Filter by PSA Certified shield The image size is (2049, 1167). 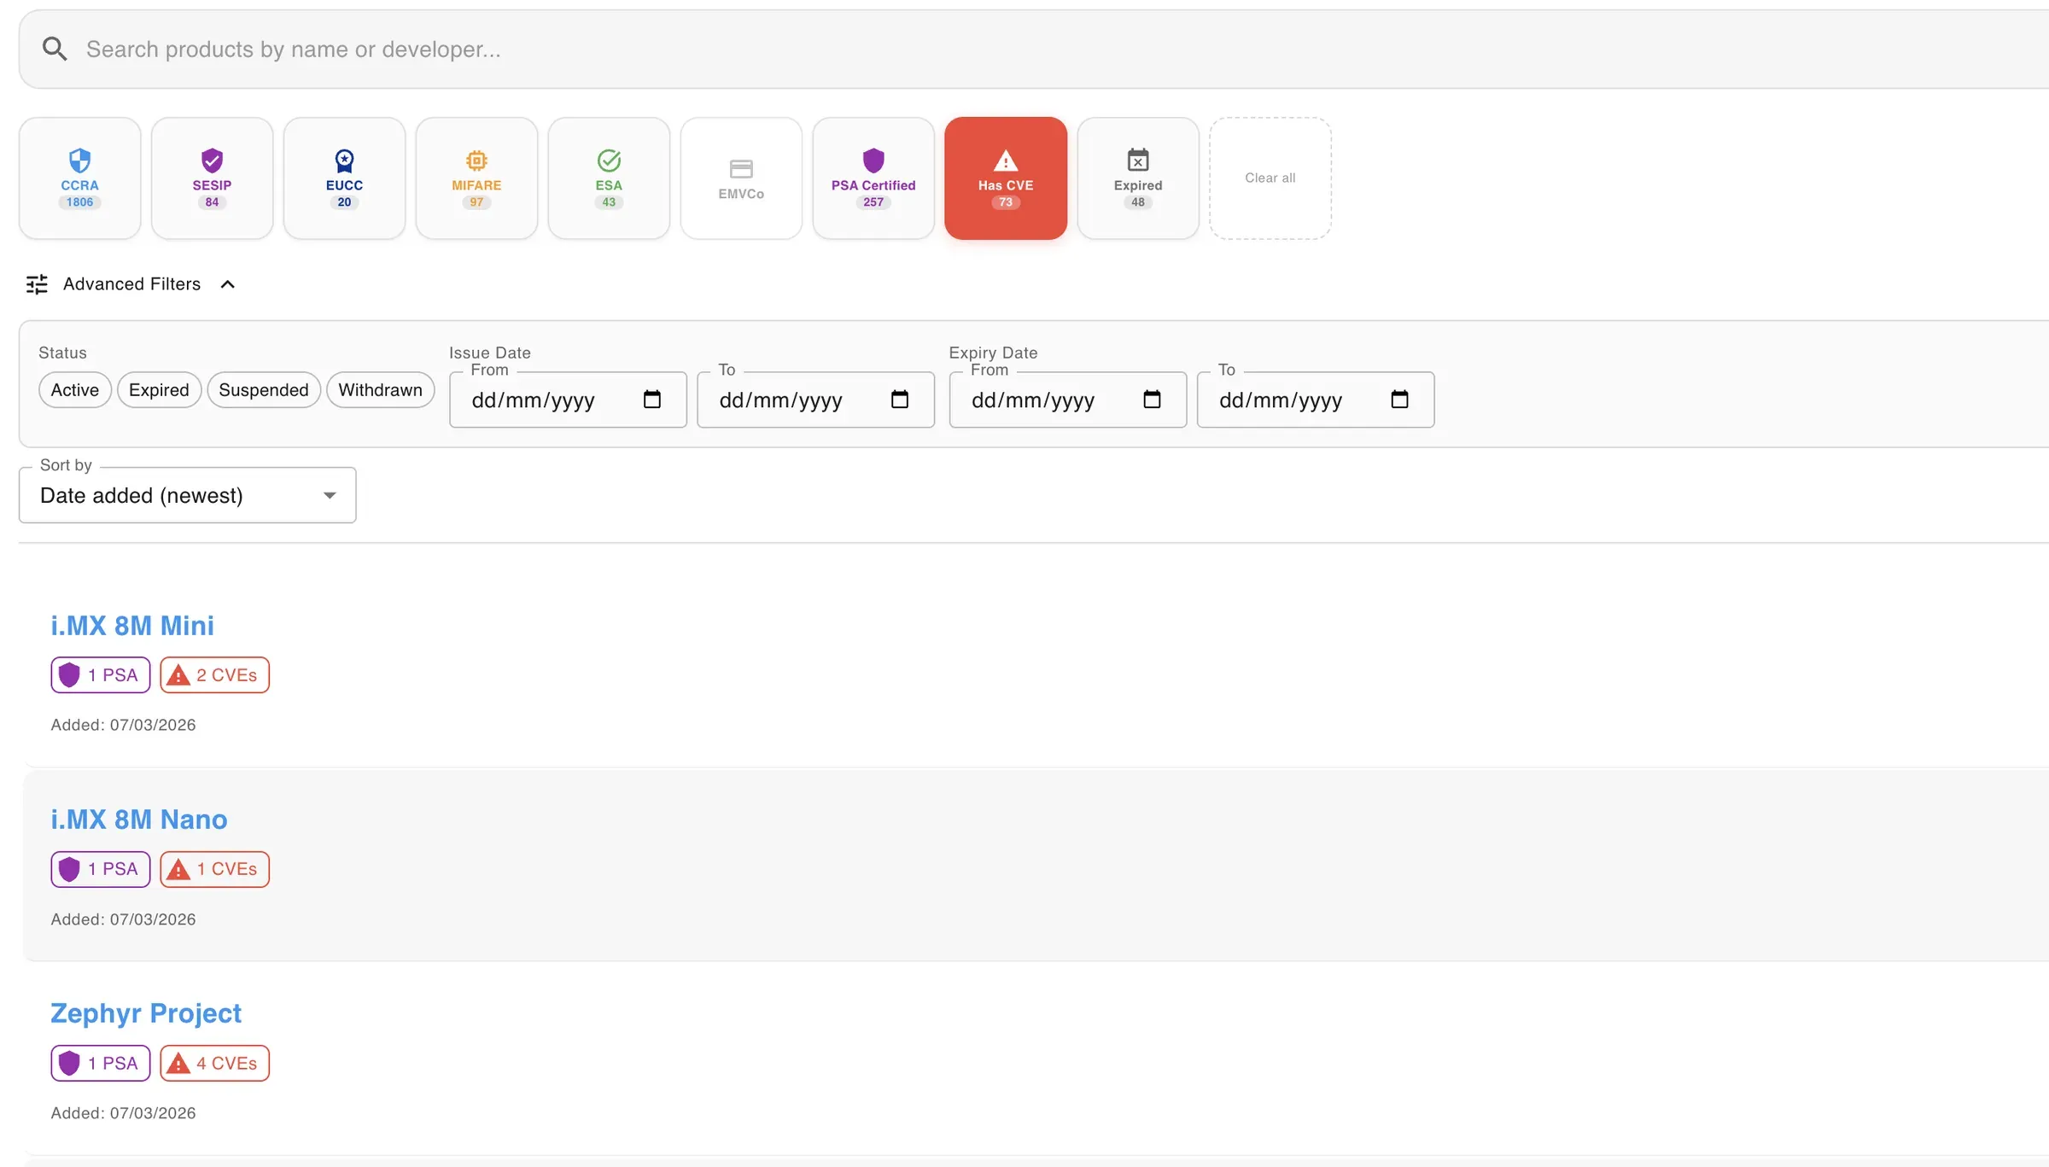coord(873,178)
